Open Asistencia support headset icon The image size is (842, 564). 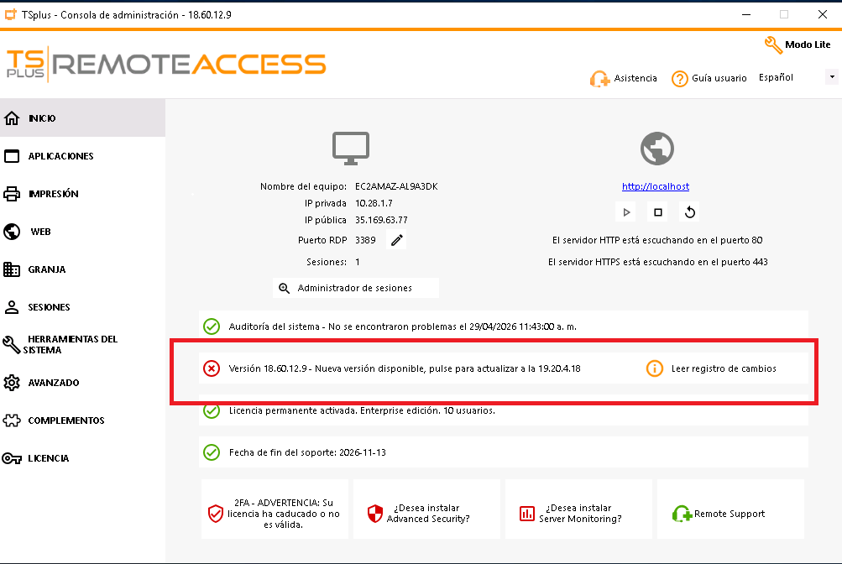point(599,79)
